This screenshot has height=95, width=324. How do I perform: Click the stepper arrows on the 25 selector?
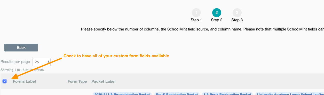49,62
